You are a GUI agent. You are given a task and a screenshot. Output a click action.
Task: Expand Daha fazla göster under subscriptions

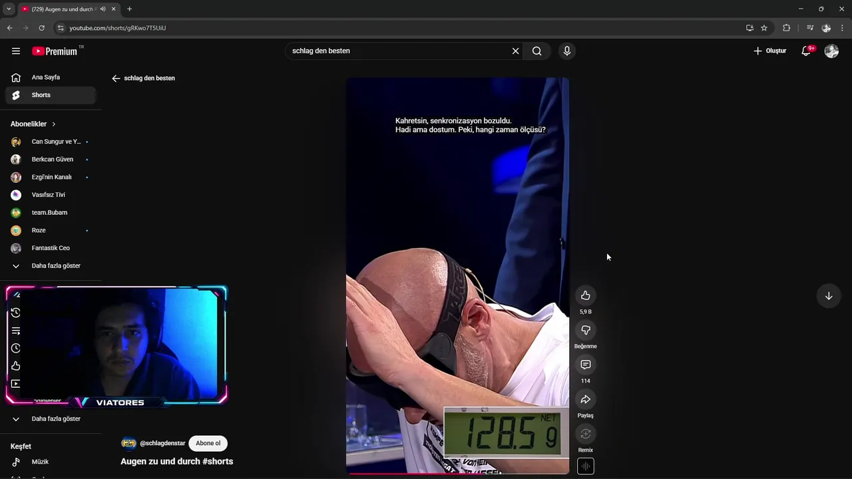(x=51, y=266)
